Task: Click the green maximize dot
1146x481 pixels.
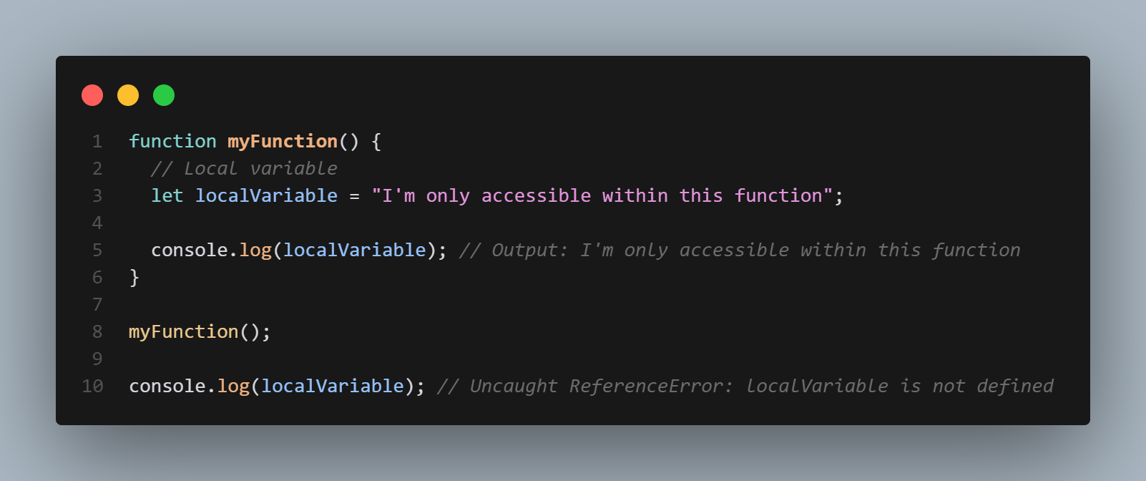Action: click(164, 95)
